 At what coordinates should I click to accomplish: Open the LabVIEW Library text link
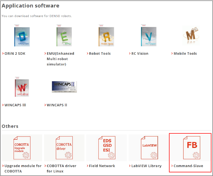(146, 166)
